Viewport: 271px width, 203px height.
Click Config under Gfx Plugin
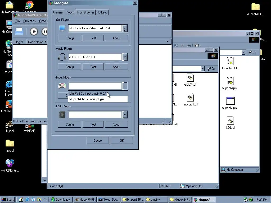coord(70,38)
